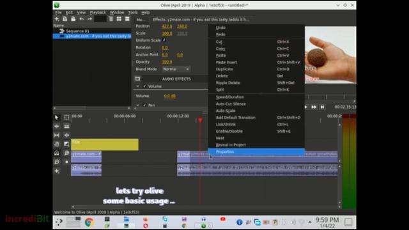409x230 pixels.
Task: Click the timeline Zoom Out icon
Action: pos(57,162)
